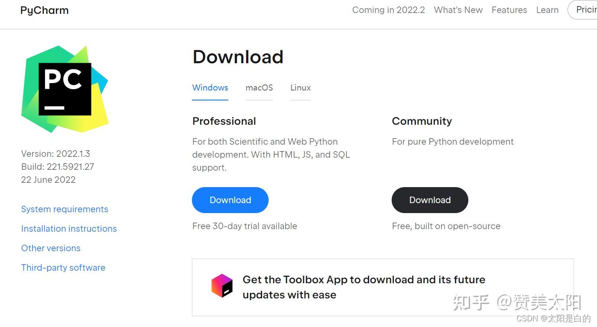This screenshot has width=597, height=327.
Task: Click the Get the Toolbox App banner headline
Action: point(364,287)
